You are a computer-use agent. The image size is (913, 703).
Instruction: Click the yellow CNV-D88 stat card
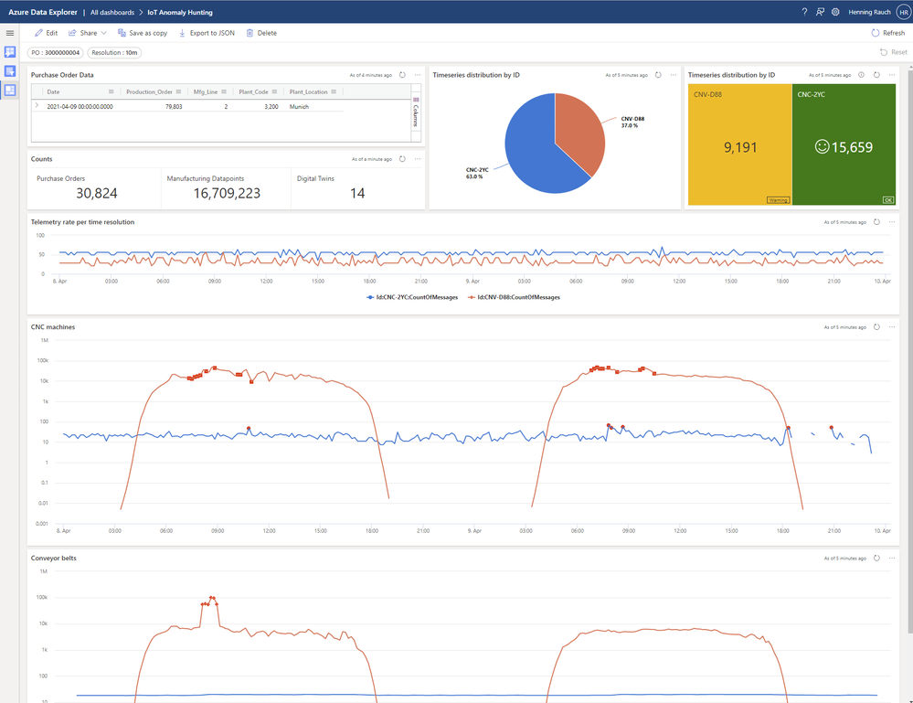(x=739, y=144)
